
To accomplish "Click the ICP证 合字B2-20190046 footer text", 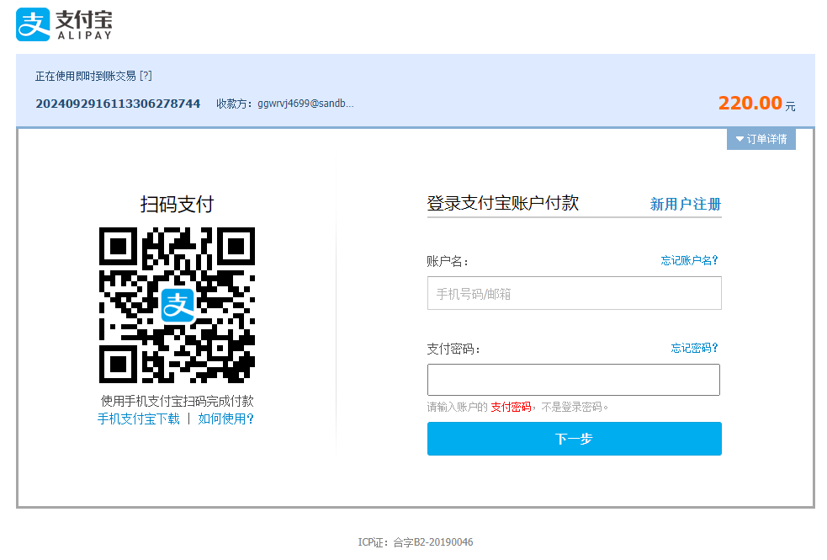I will tap(416, 542).
